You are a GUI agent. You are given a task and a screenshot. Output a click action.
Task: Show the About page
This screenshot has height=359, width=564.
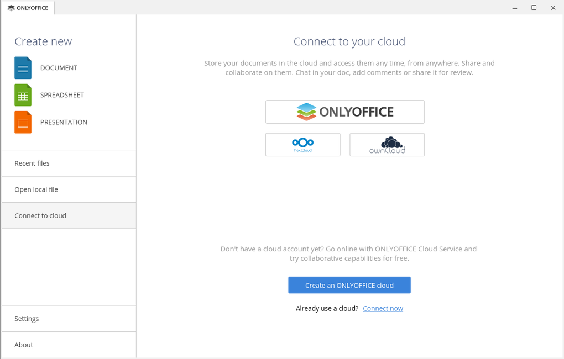tap(24, 345)
